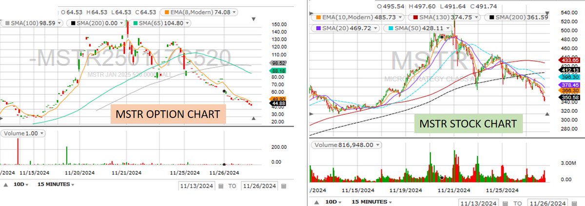Open calendar icon beside option chart start date

(220, 186)
